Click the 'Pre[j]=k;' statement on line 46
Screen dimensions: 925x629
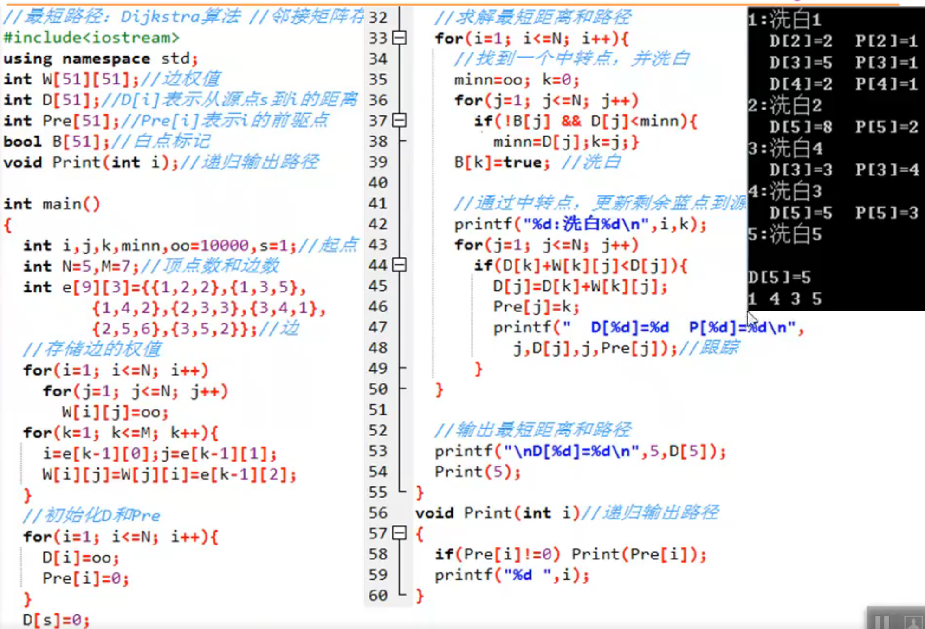coord(536,307)
